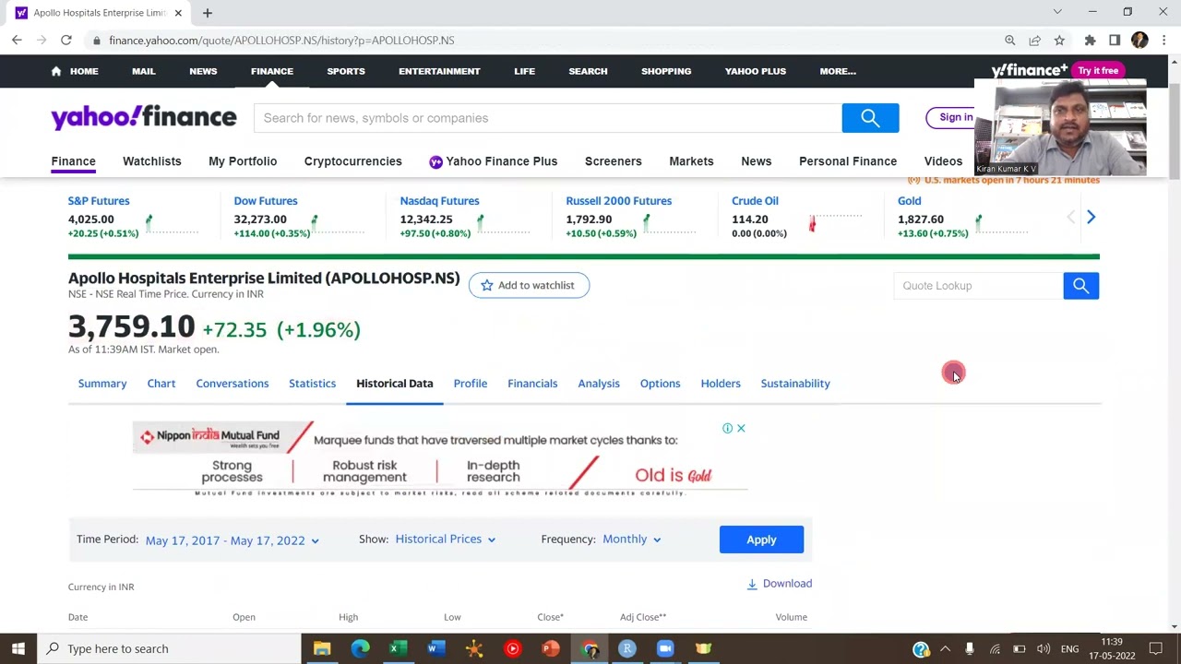Open Microsoft Edge from the taskbar
Image resolution: width=1181 pixels, height=664 pixels.
(x=360, y=648)
